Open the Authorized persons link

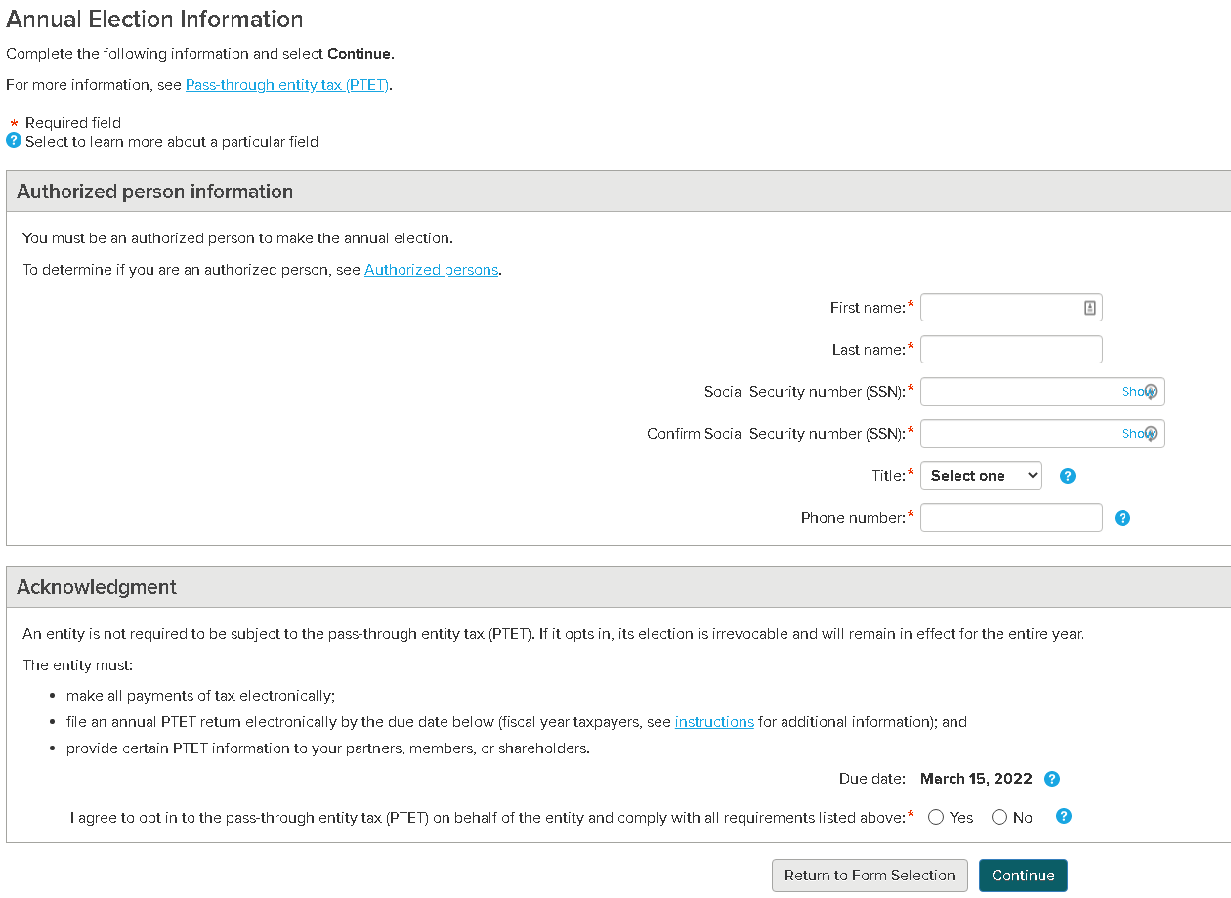[x=431, y=270]
